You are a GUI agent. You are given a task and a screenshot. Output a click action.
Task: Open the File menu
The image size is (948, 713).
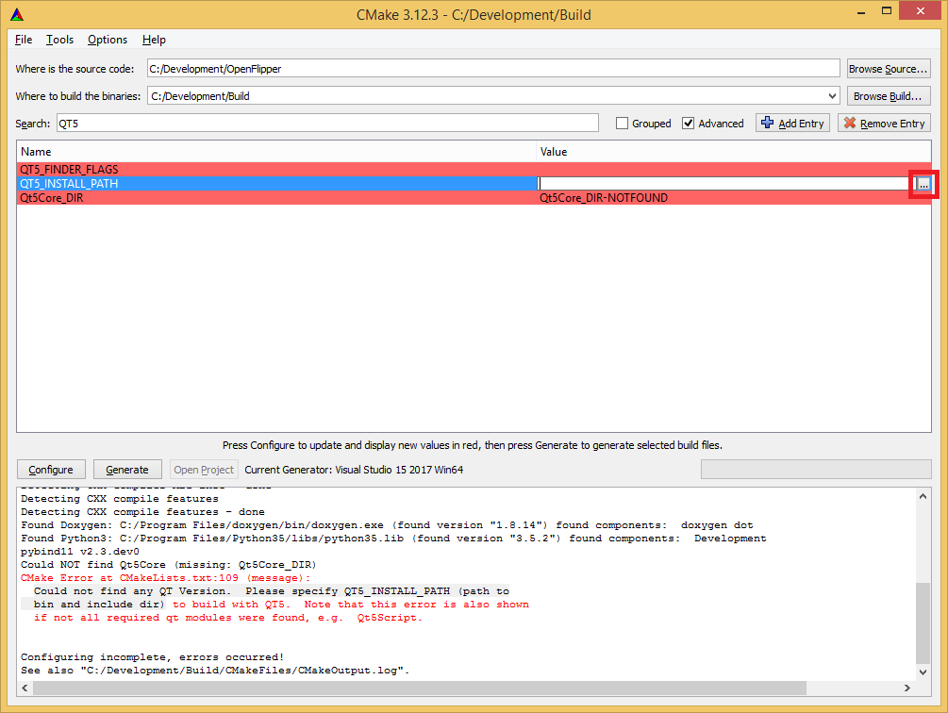tap(24, 40)
